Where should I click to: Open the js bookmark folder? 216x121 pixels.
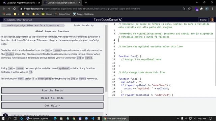click(x=17, y=14)
